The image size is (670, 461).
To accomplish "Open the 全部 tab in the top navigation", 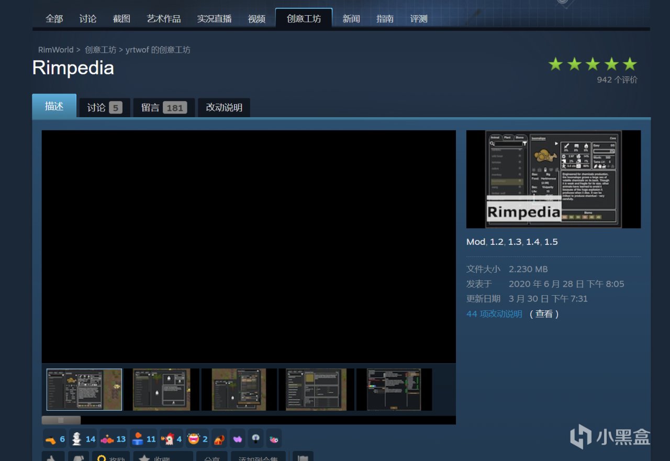I will (x=54, y=19).
